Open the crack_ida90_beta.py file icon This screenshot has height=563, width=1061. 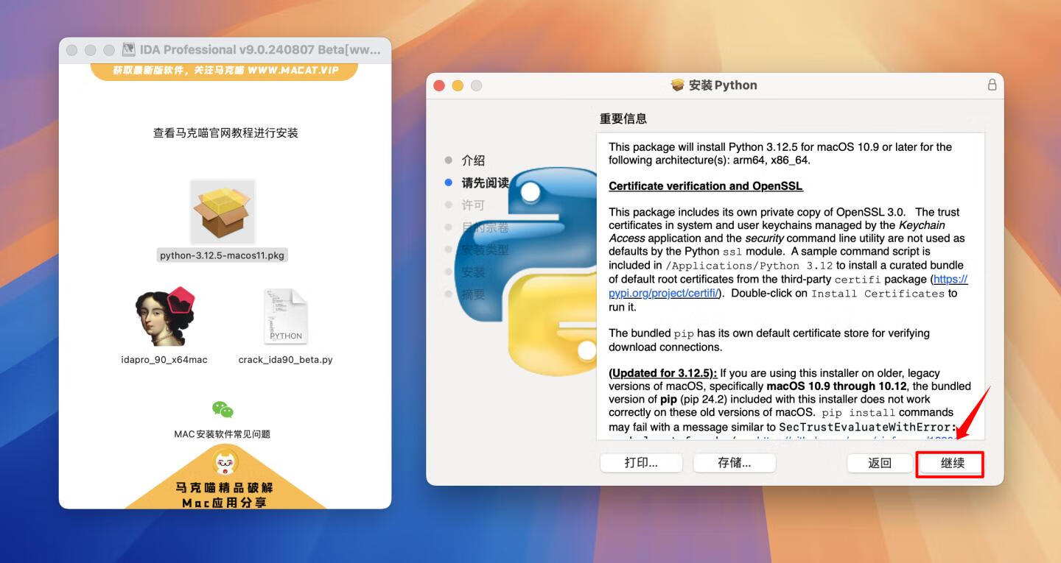285,317
